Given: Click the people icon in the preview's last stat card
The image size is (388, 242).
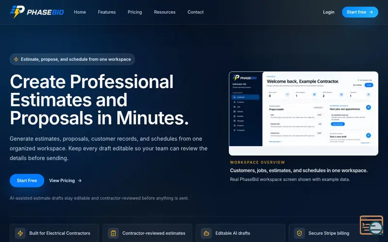Looking at the screenshot, I should click(x=369, y=94).
